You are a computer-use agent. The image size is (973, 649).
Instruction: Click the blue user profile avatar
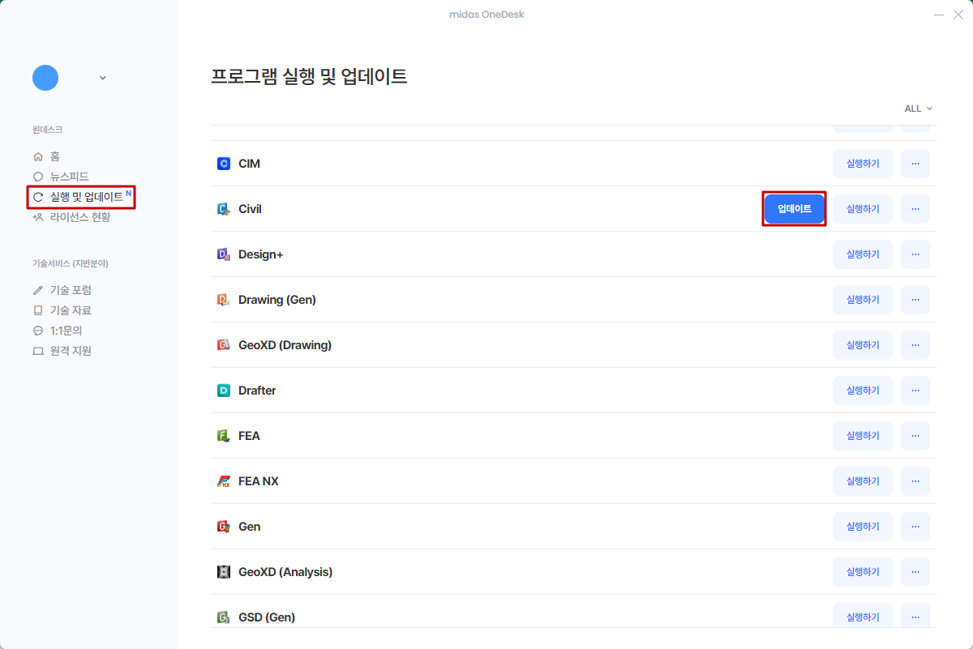click(45, 78)
